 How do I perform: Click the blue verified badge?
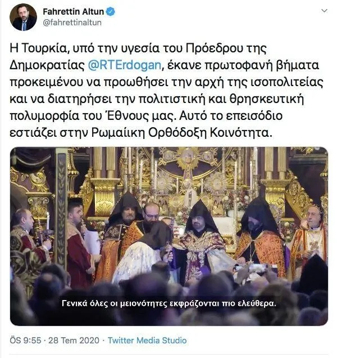coord(111,11)
